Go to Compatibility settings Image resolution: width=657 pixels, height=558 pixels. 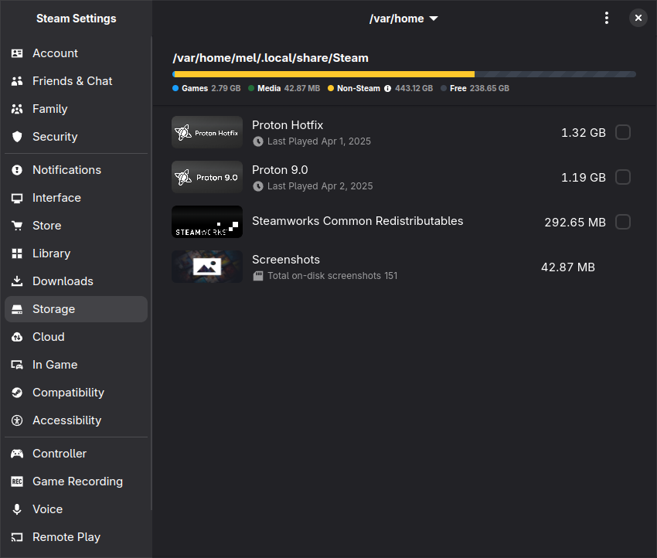[x=76, y=393]
